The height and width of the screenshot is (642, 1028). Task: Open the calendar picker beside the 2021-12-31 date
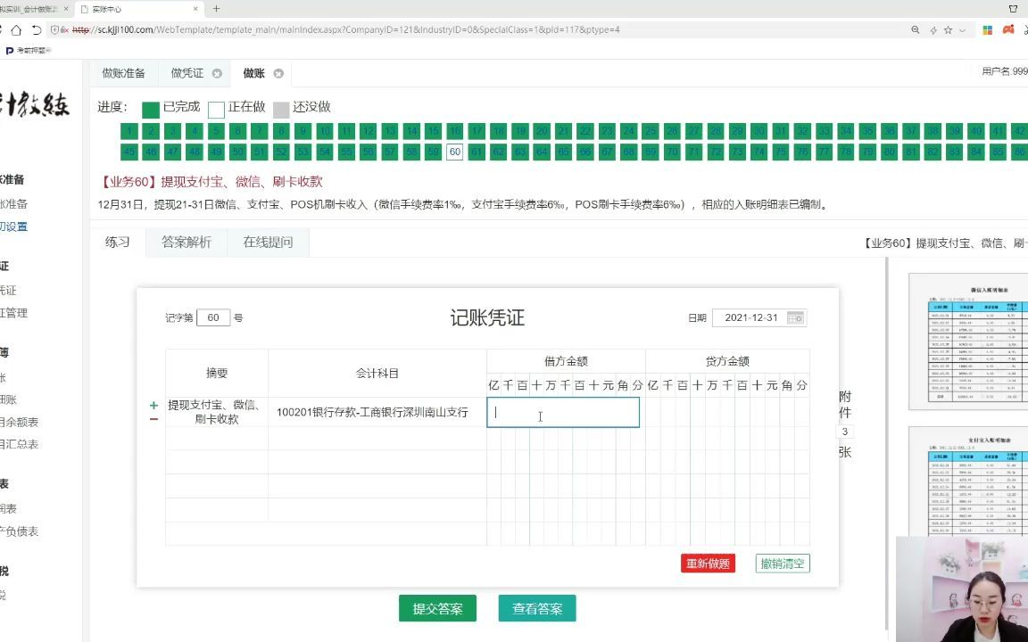(x=795, y=317)
